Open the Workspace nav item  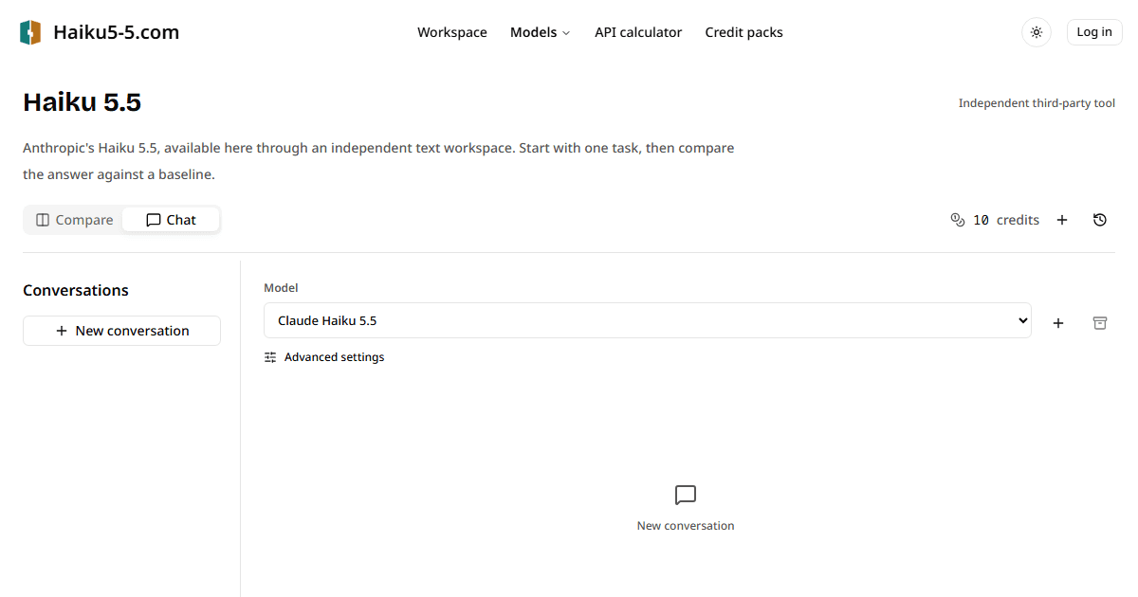452,32
